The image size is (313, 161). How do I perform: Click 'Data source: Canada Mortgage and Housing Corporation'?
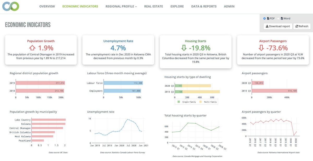pos(197,156)
